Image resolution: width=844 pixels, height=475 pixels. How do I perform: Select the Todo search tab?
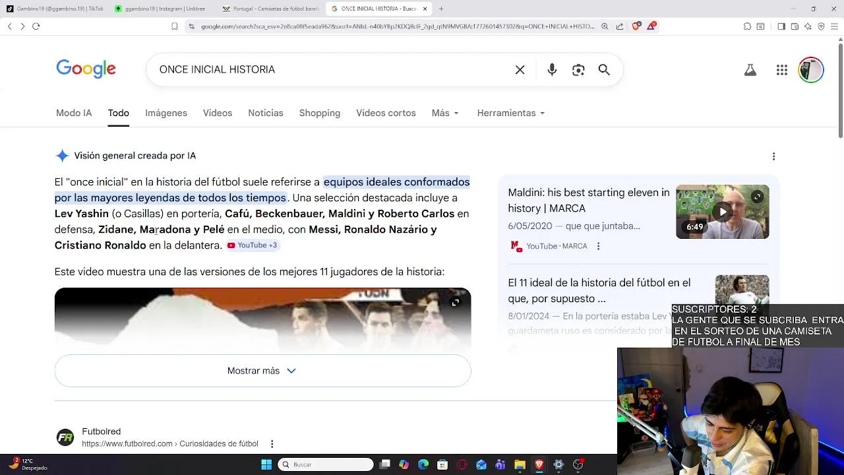[x=119, y=113]
